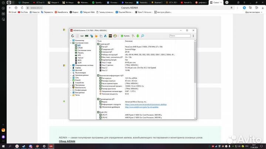Expand the Мультимедиа tree node
The height and width of the screenshot is (149, 266).
click(71, 72)
